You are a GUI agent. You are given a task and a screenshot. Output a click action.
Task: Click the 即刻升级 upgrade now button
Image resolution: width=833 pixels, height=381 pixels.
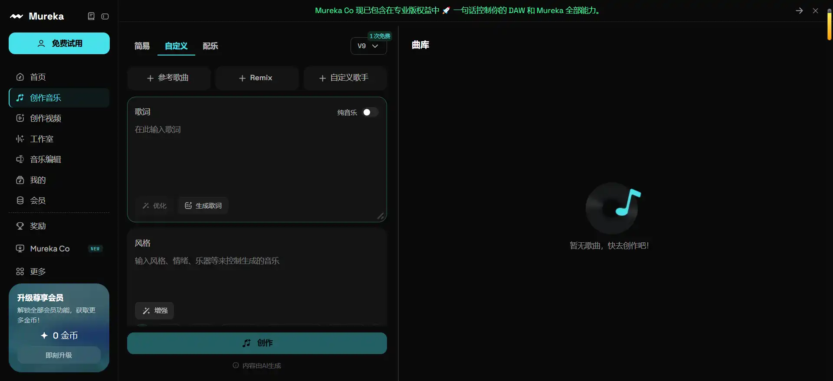click(59, 355)
